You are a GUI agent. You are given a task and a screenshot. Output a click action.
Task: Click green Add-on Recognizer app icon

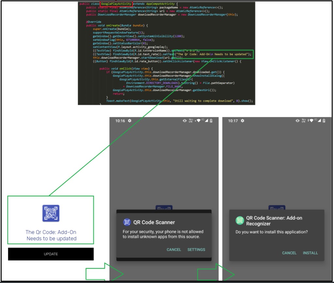[x=240, y=221]
